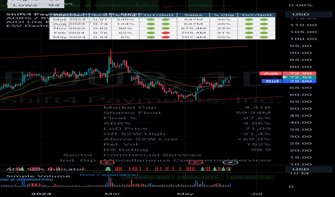This screenshot has height=197, width=335.
Task: Open the USD selector on the volume pane
Action: pos(308,169)
